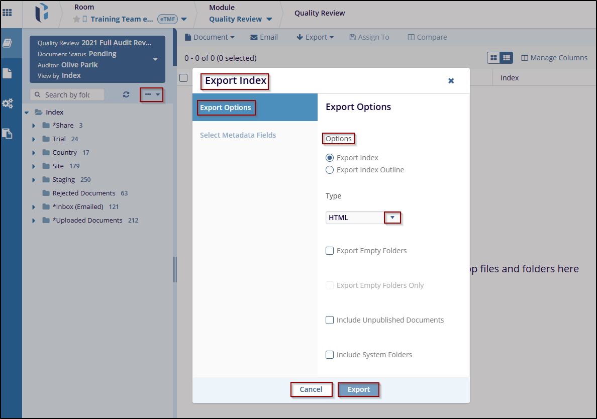Click the Cancel button
This screenshot has height=419, width=597.
311,389
